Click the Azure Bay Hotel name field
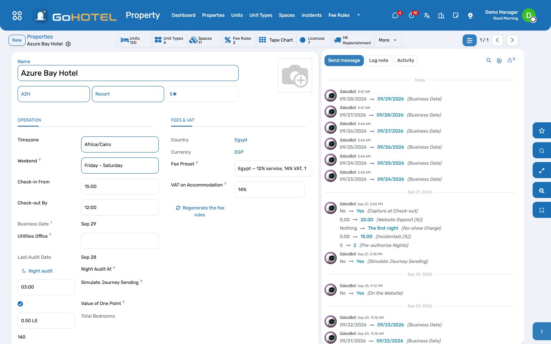Viewport: 551px width, 344px height. tap(128, 73)
